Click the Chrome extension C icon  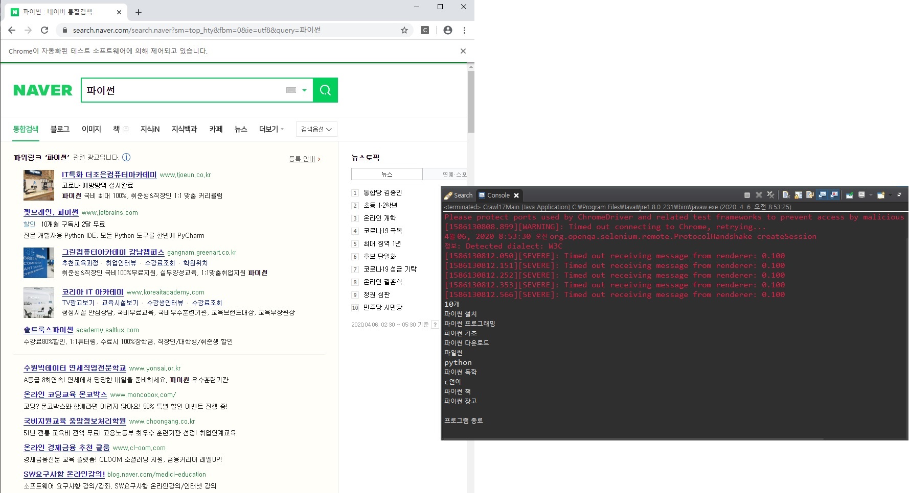point(425,30)
